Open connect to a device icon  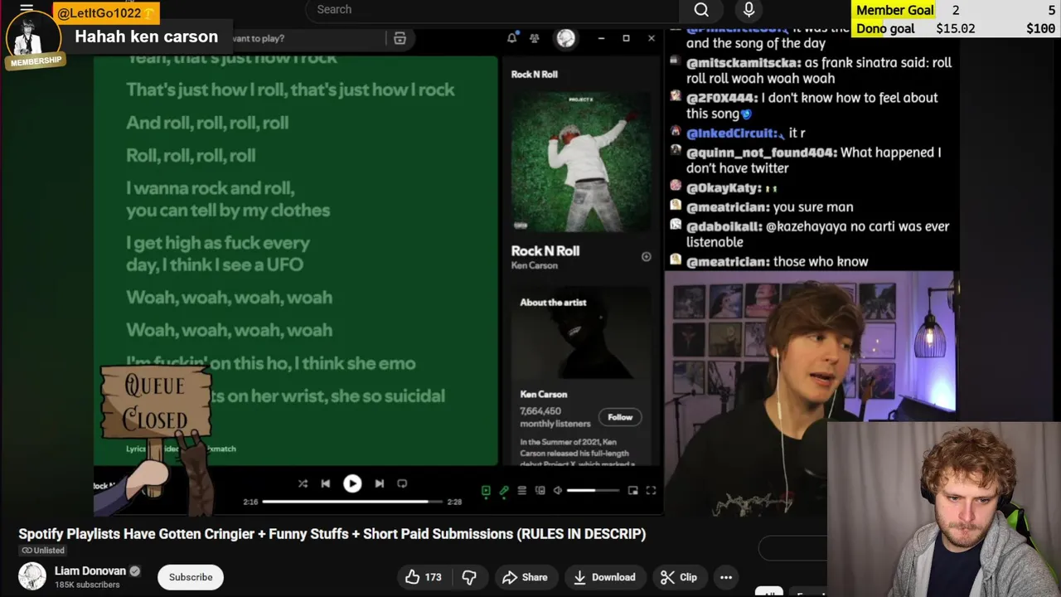click(x=540, y=491)
